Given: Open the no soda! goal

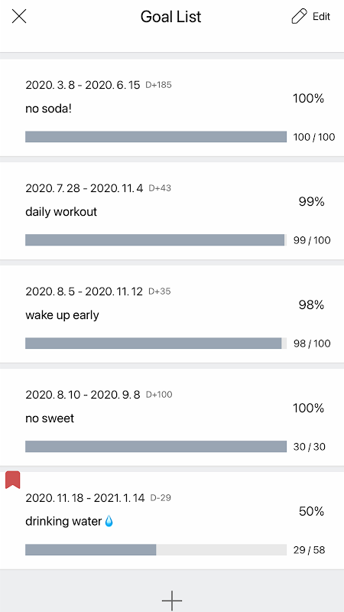Looking at the screenshot, I should [172, 107].
